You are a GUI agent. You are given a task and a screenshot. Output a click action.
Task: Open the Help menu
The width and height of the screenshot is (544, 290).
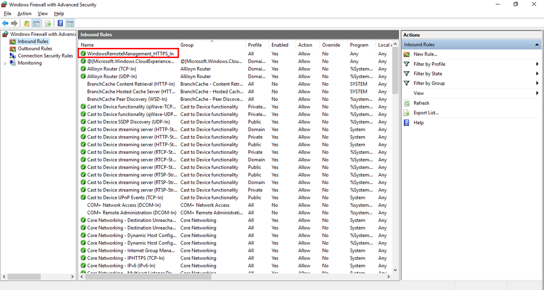59,13
